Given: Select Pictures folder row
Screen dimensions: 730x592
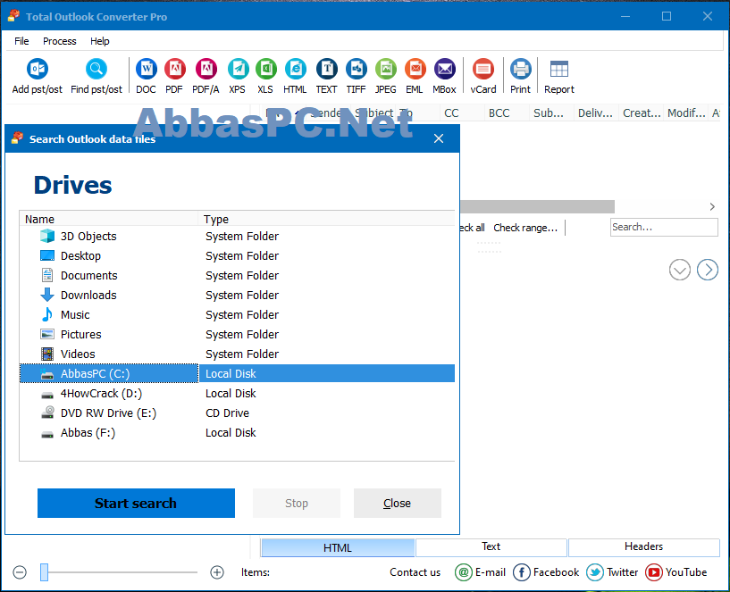Looking at the screenshot, I should [237, 335].
